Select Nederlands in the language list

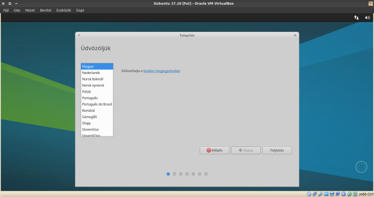coord(91,73)
